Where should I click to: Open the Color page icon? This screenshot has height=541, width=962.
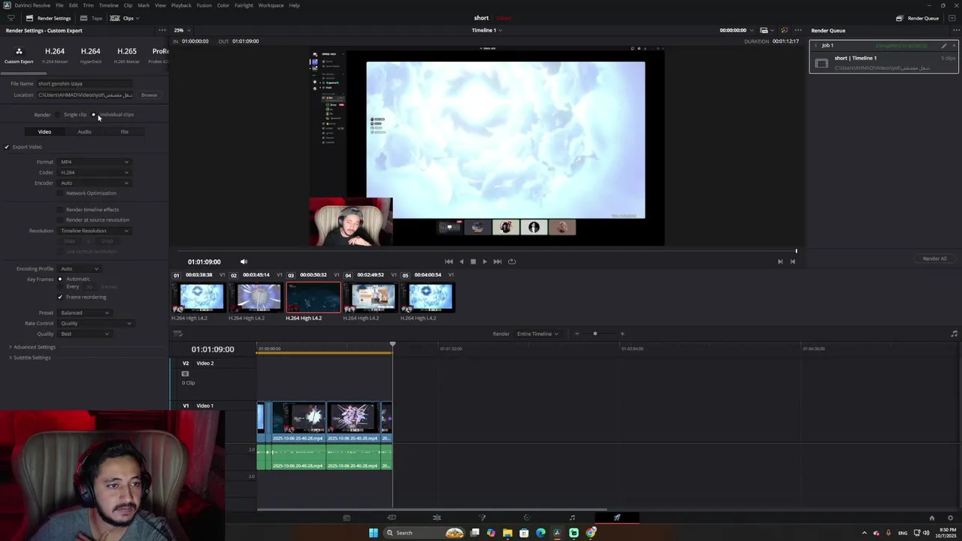(527, 518)
